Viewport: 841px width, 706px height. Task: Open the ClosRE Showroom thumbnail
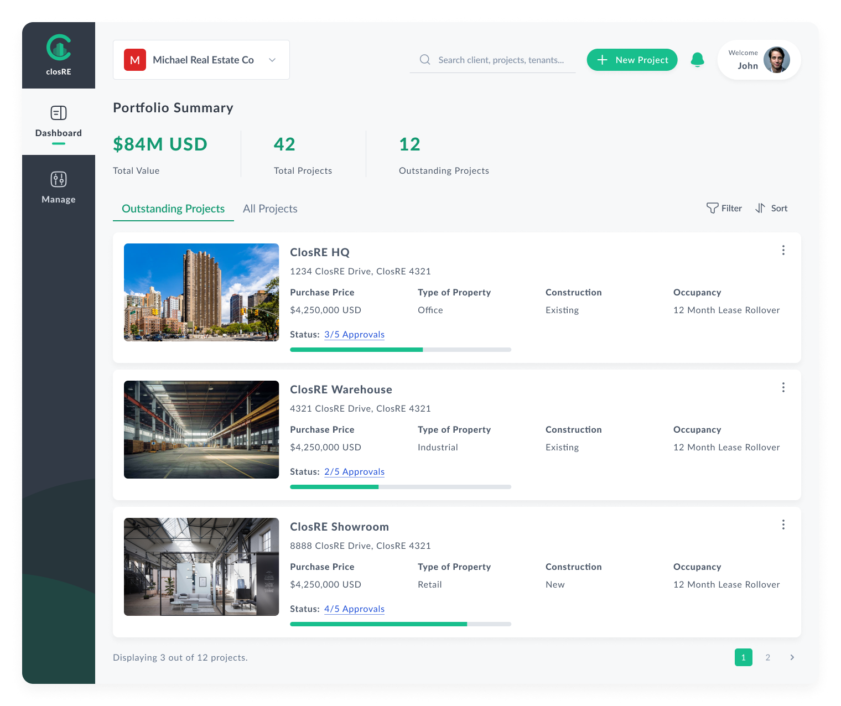201,567
